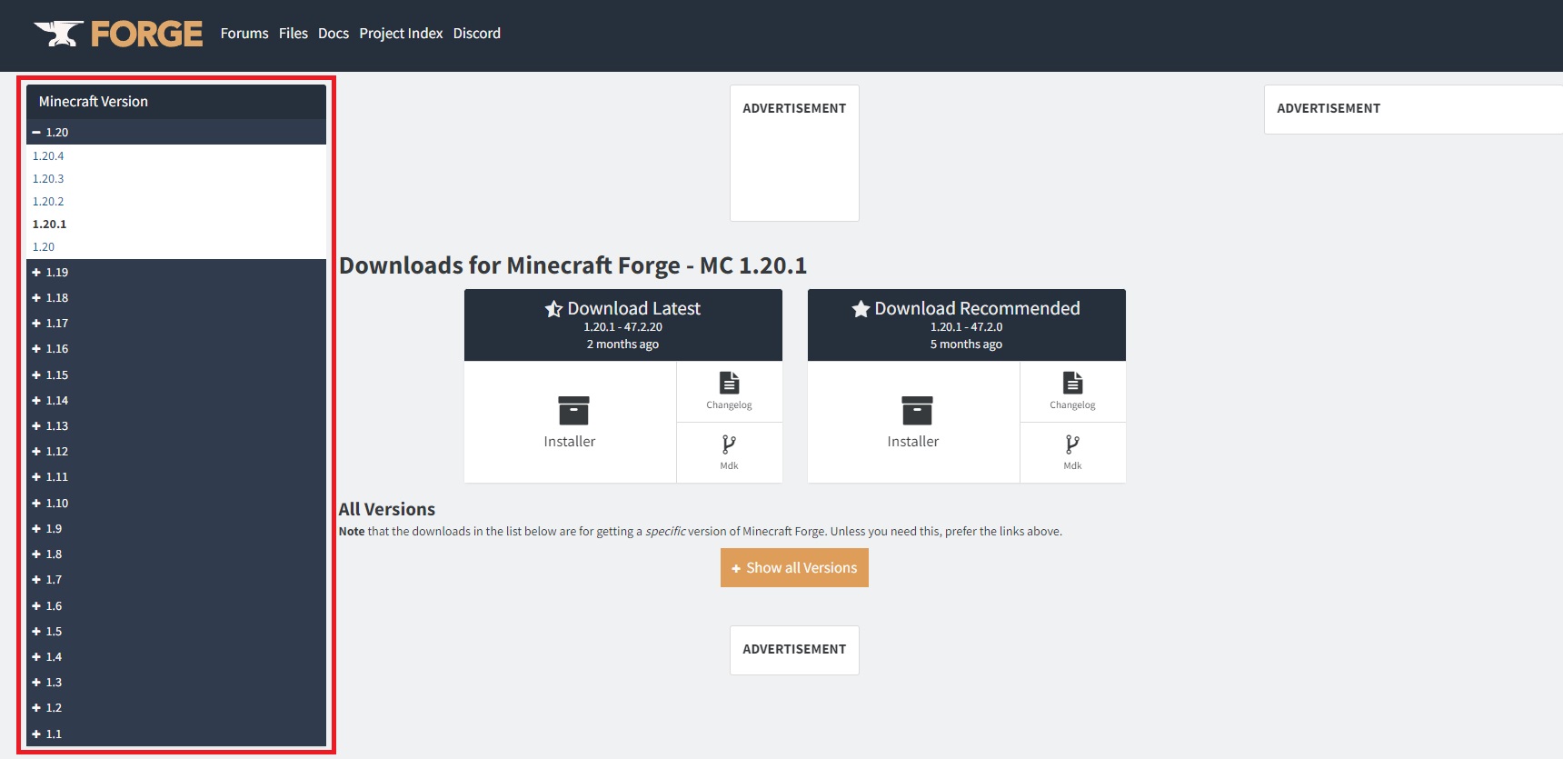1563x759 pixels.
Task: Click the Download Latest header
Action: [x=623, y=325]
